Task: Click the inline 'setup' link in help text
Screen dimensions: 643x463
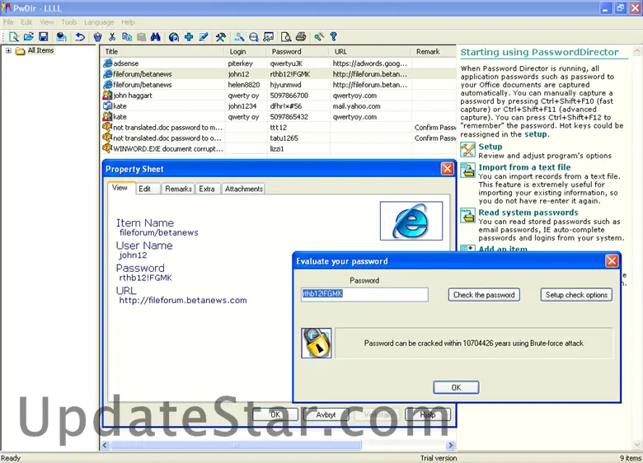Action: click(535, 134)
